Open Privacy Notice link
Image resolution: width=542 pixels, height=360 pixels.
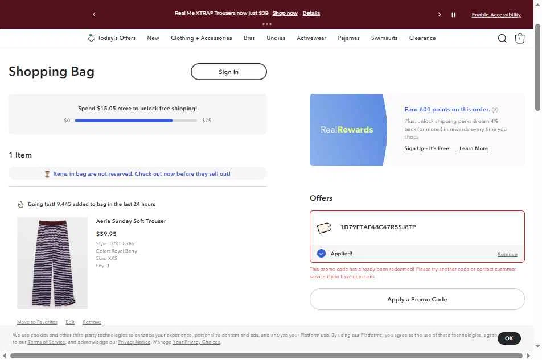pos(134,342)
